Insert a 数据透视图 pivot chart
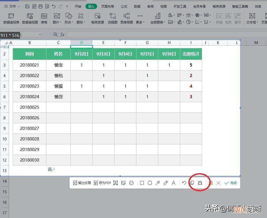Image resolution: width=267 pixels, height=218 pixels. point(30,18)
